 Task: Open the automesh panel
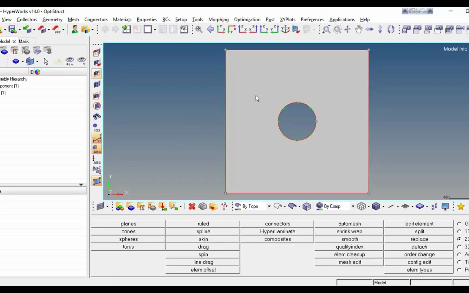[x=350, y=224]
